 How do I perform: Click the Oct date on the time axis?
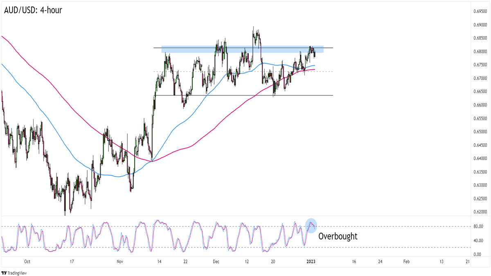coord(27,262)
